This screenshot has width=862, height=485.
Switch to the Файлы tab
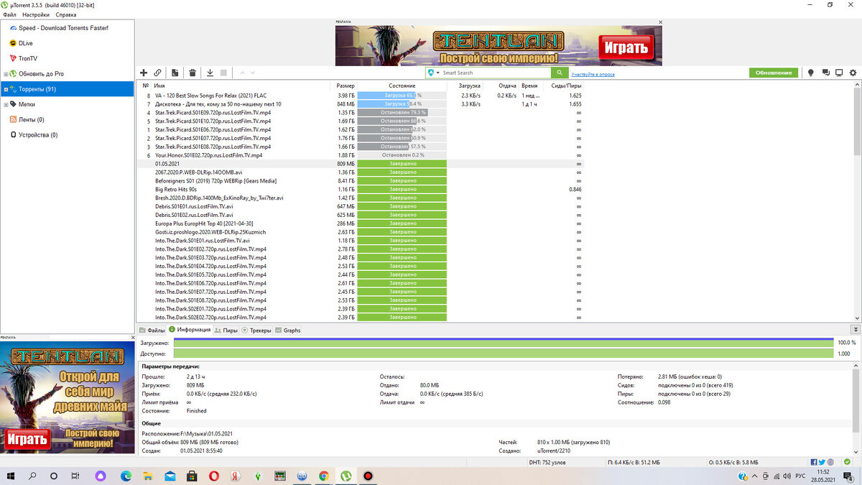point(152,331)
